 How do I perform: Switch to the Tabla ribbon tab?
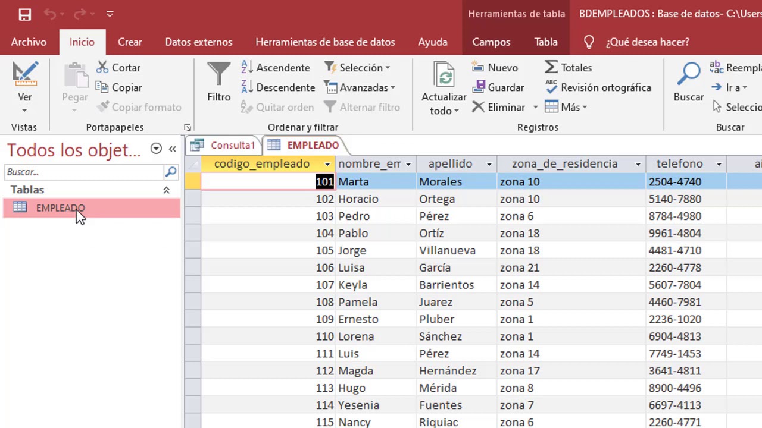546,42
